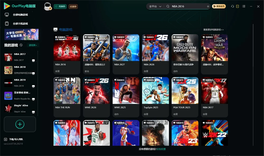
Task: Click the version text ver:2.4.9739.29219
Action: coord(13,144)
